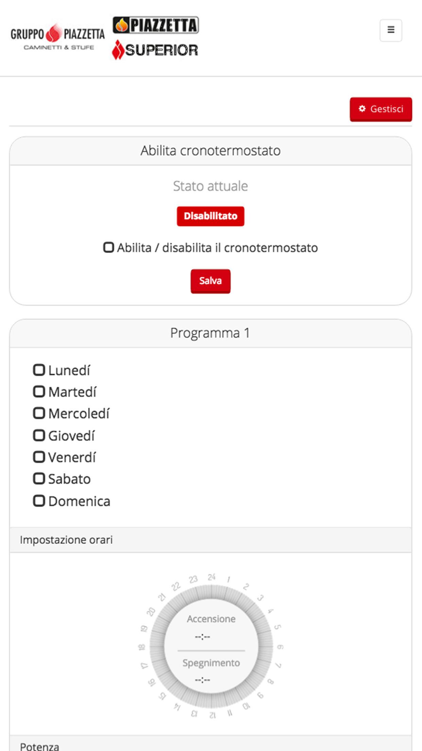Viewport: 422px width, 751px height.
Task: Click hour 6 on the circular time dial
Action: [280, 647]
